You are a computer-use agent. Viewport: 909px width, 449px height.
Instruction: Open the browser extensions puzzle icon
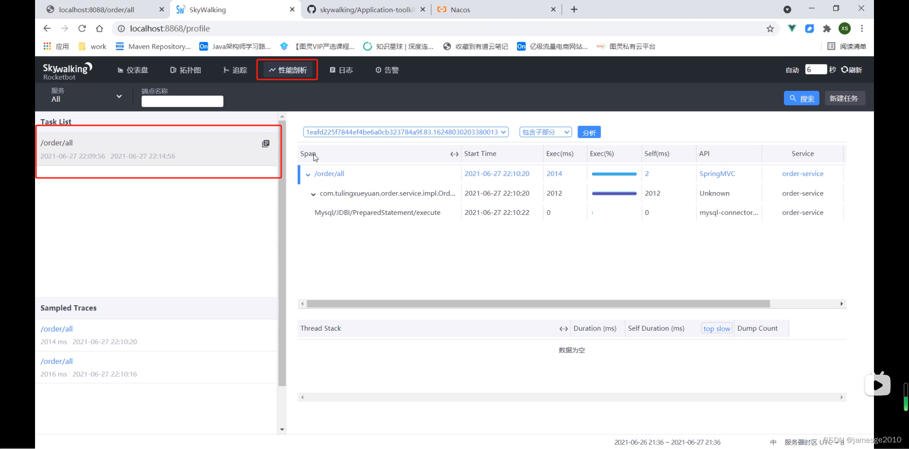pos(827,28)
